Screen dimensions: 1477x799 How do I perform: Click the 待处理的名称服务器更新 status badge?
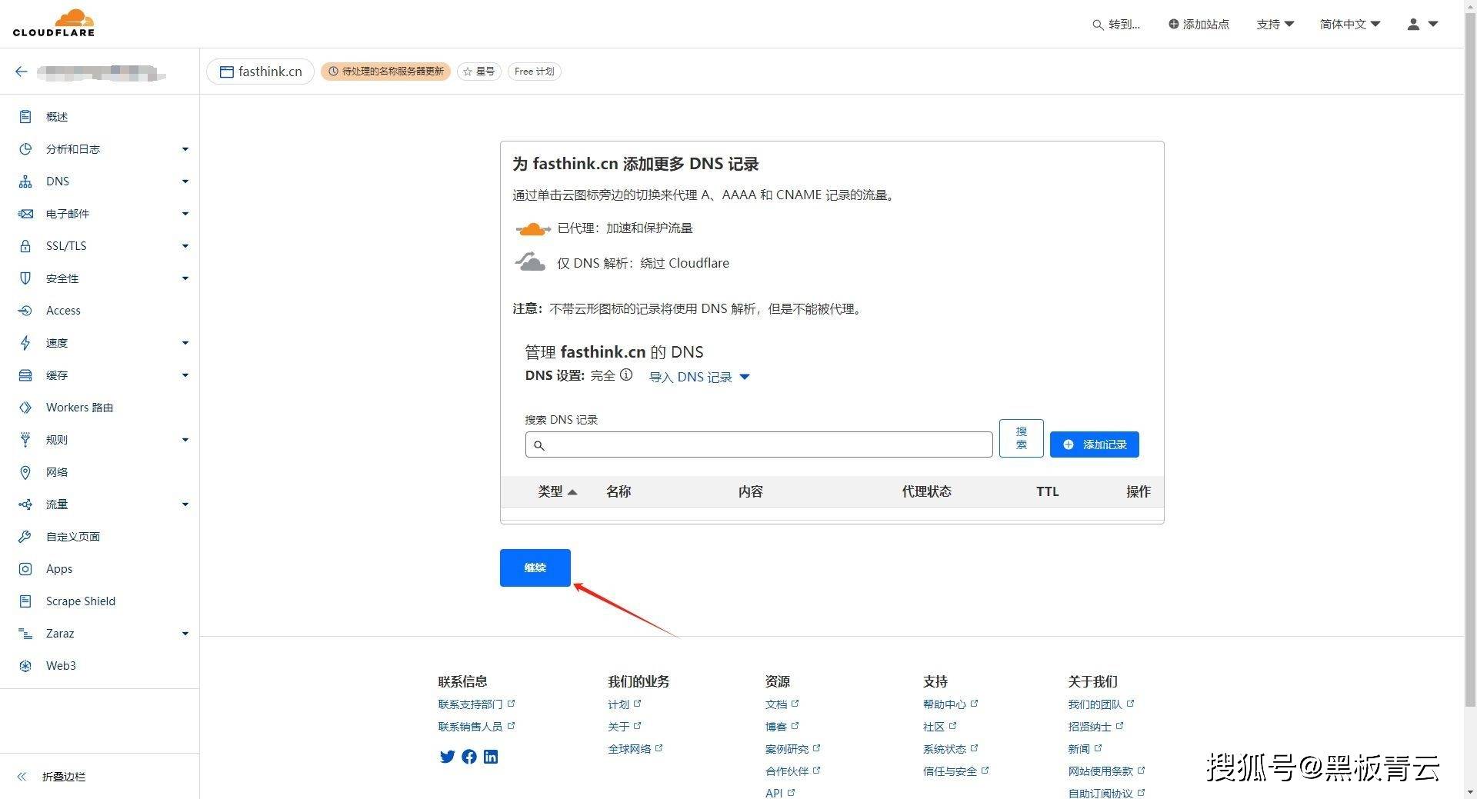(x=386, y=72)
